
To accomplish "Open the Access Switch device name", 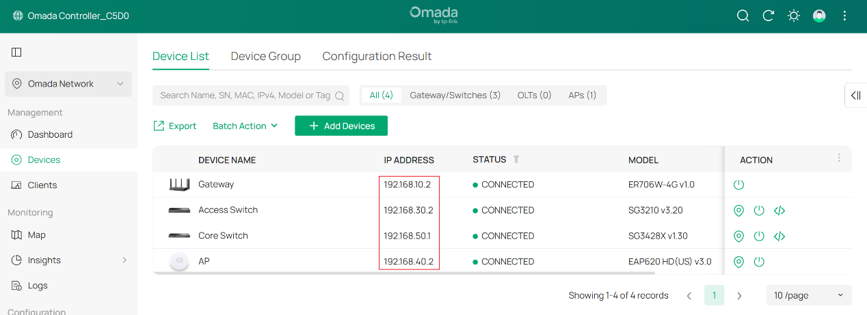I will point(228,210).
